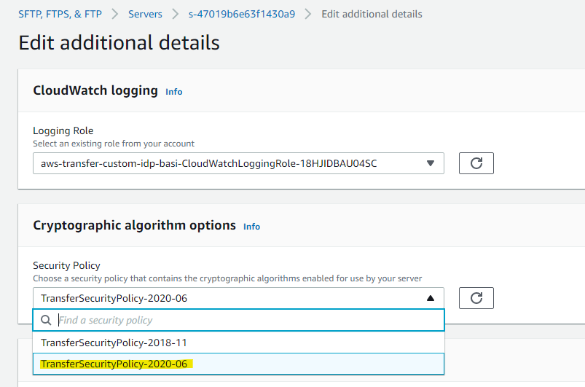Screen dimensions: 585x387
Task: Click the Security Policy field label
Action: 66,265
